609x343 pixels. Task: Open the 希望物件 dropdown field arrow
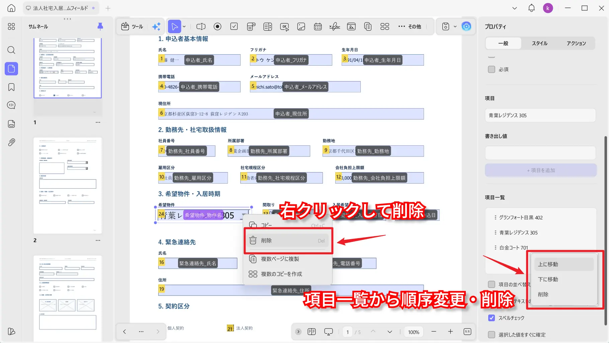pos(245,215)
